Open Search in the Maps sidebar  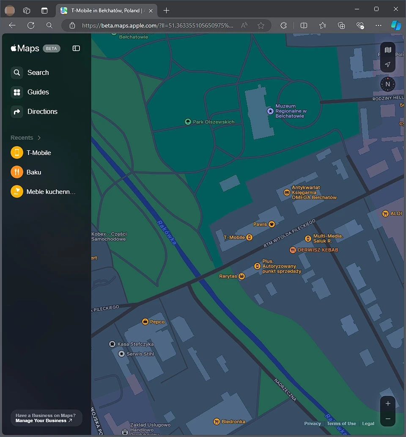point(30,72)
